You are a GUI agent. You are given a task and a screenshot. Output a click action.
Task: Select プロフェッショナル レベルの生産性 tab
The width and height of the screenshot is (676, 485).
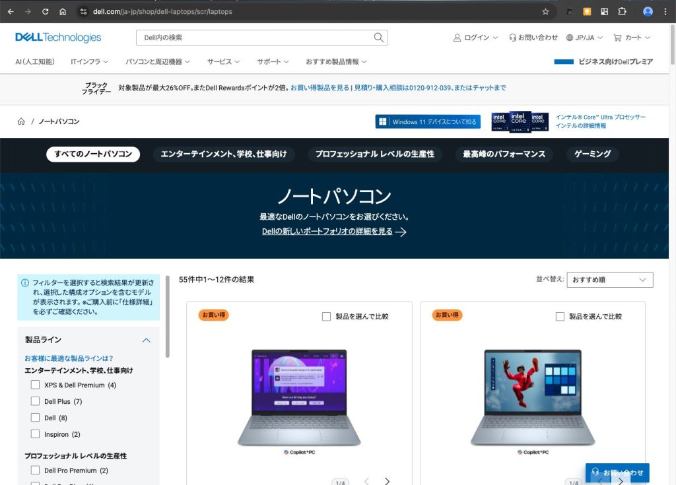375,154
